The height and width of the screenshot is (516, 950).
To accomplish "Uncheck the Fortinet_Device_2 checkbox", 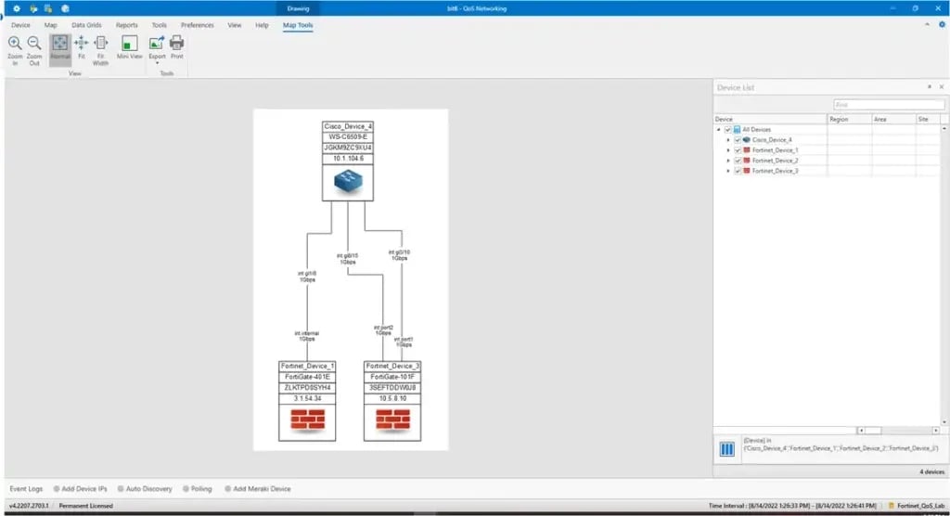I will pyautogui.click(x=738, y=160).
